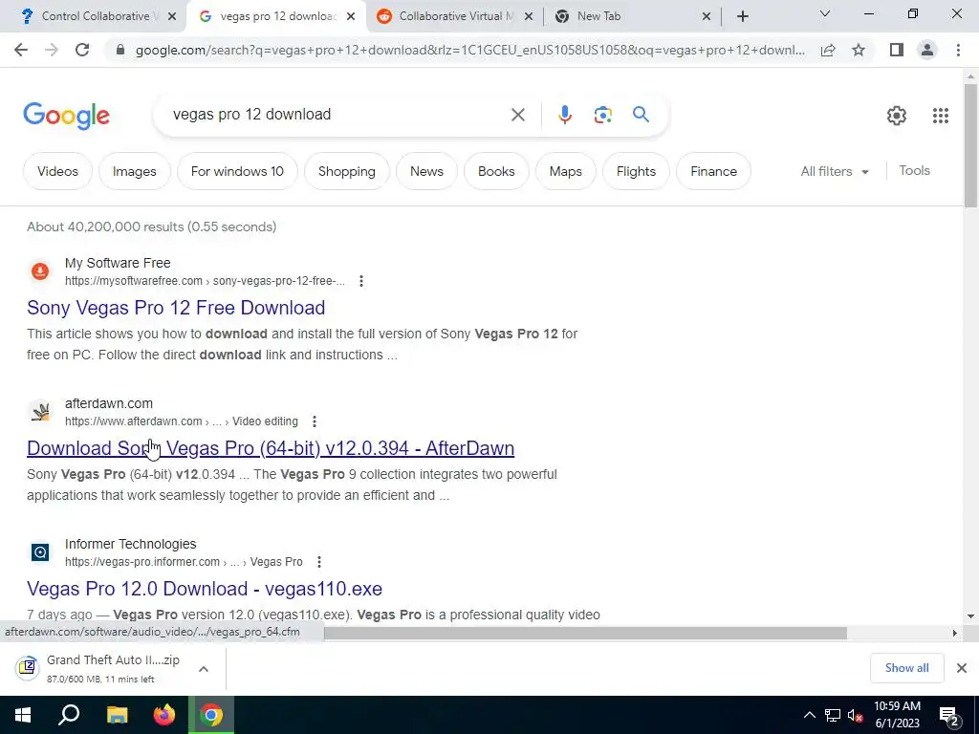The width and height of the screenshot is (979, 734).
Task: Open the Chrome profile avatar
Action: click(927, 50)
